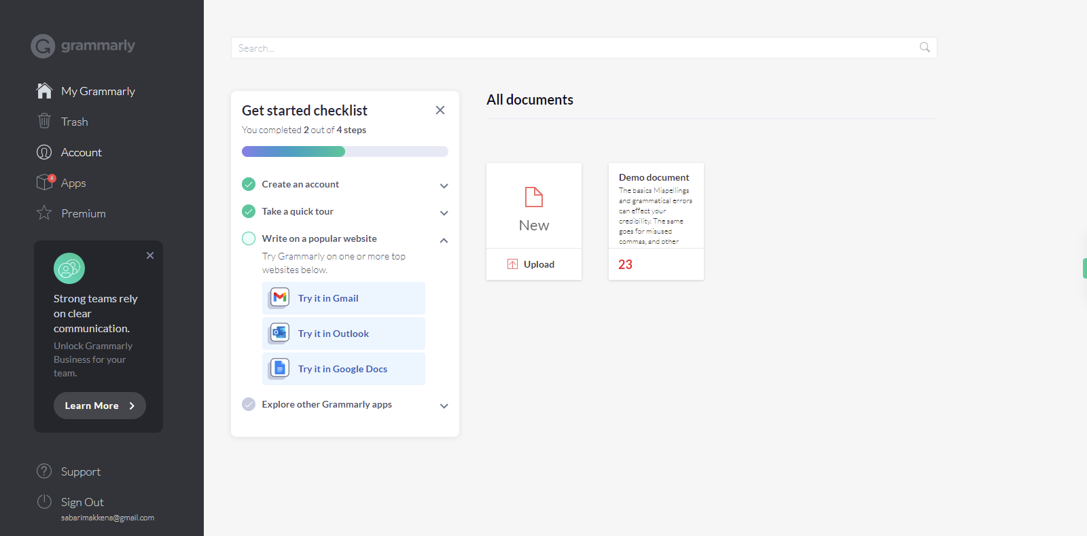Screen dimensions: 1087x536
Task: Click Learn More button
Action: (100, 406)
